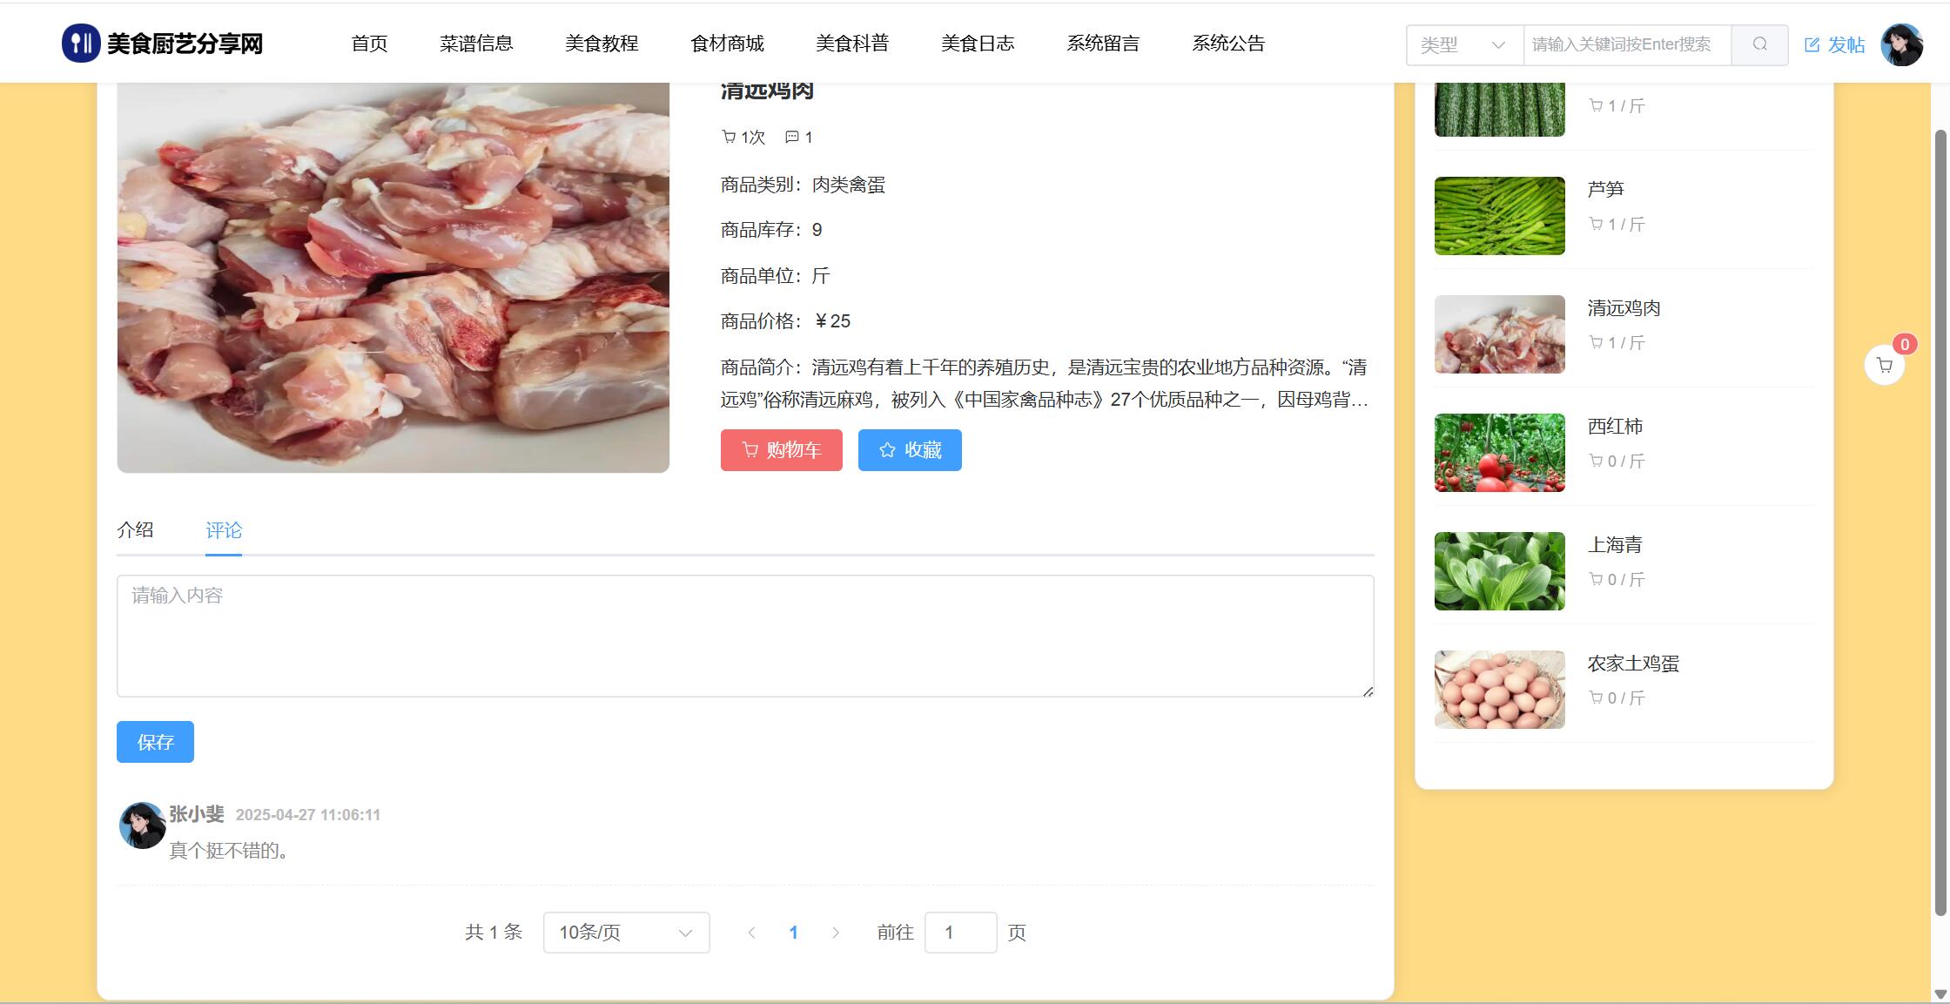The width and height of the screenshot is (1950, 1004).
Task: Open the 芦笋 product thumbnail
Action: (x=1499, y=216)
